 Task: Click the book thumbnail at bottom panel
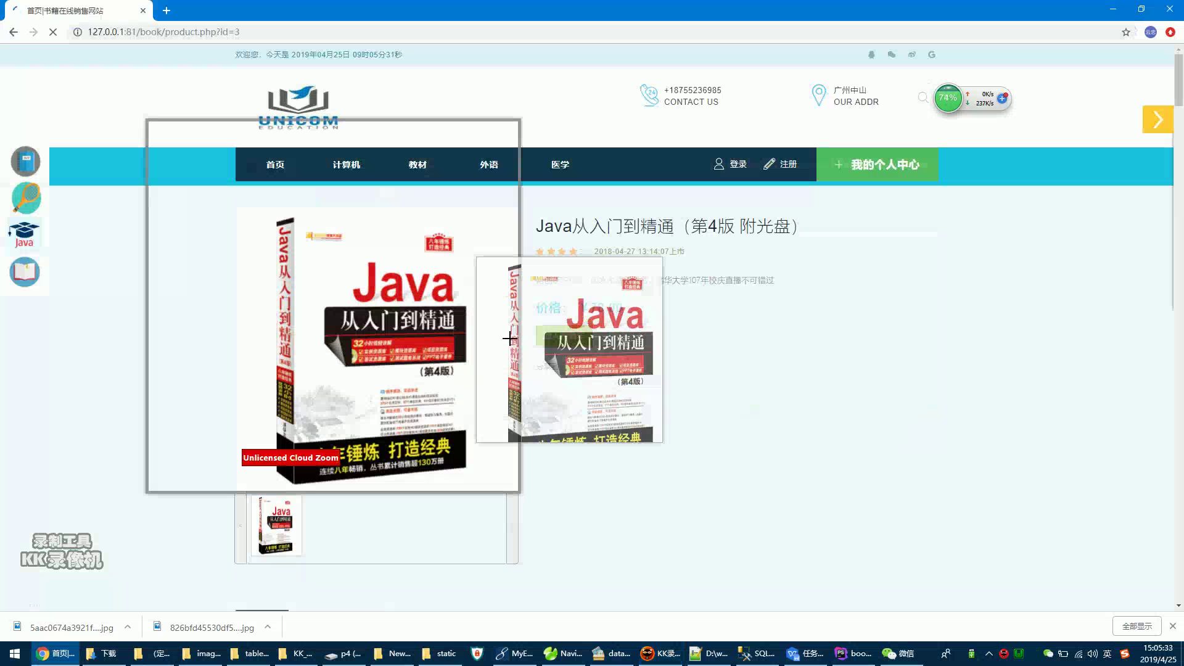pos(276,525)
